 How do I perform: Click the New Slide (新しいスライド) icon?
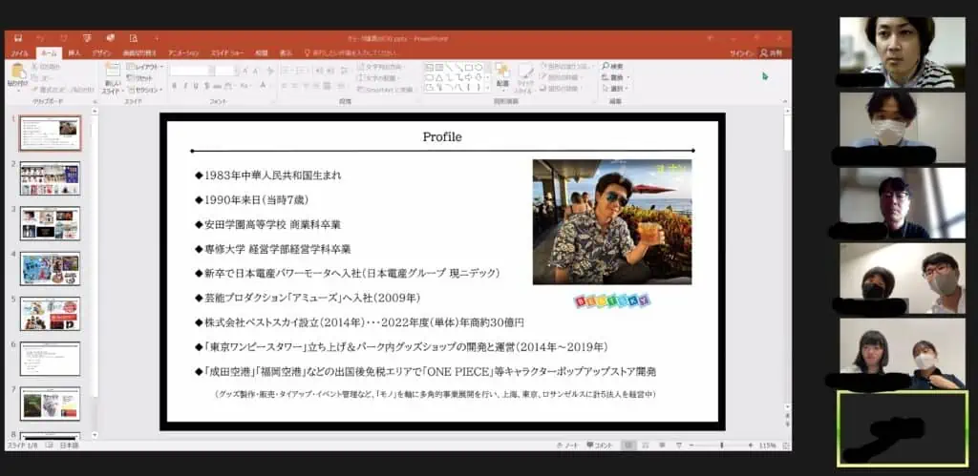click(113, 70)
